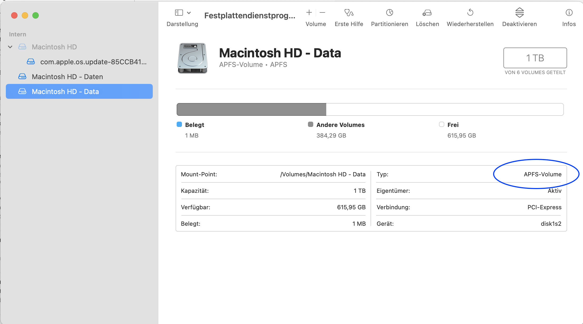Viewport: 583px width, 324px height.
Task: Click the Darstellung dropdown chevron arrow
Action: coord(189,12)
